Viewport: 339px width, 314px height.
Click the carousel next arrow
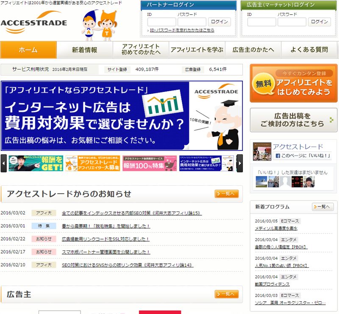click(x=240, y=163)
